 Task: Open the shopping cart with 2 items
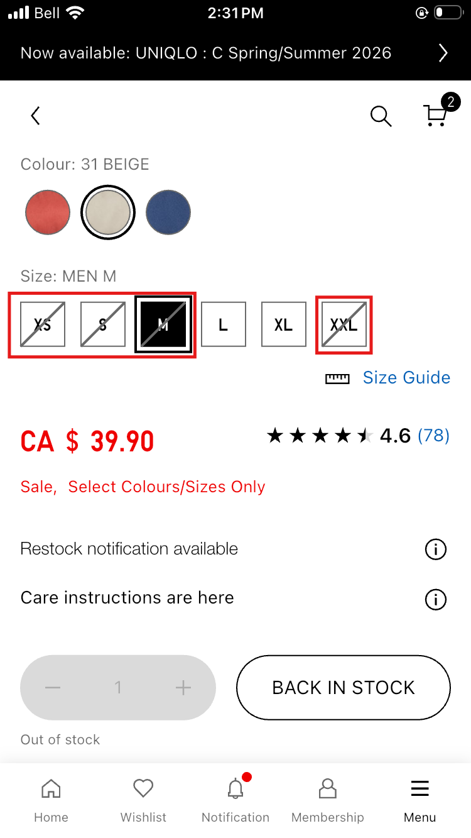coord(435,114)
